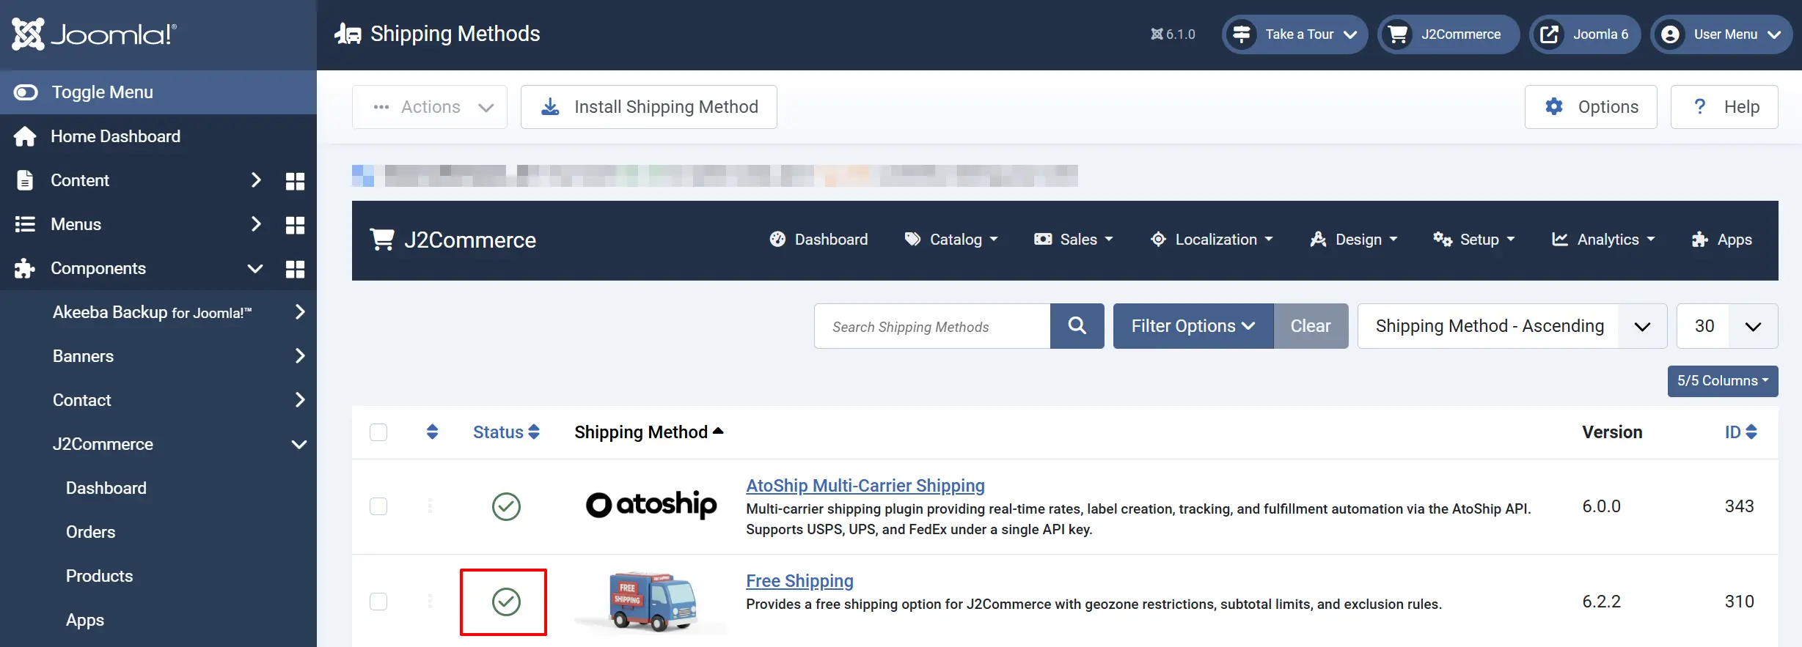
Task: Open the Free Shipping link
Action: point(799,581)
